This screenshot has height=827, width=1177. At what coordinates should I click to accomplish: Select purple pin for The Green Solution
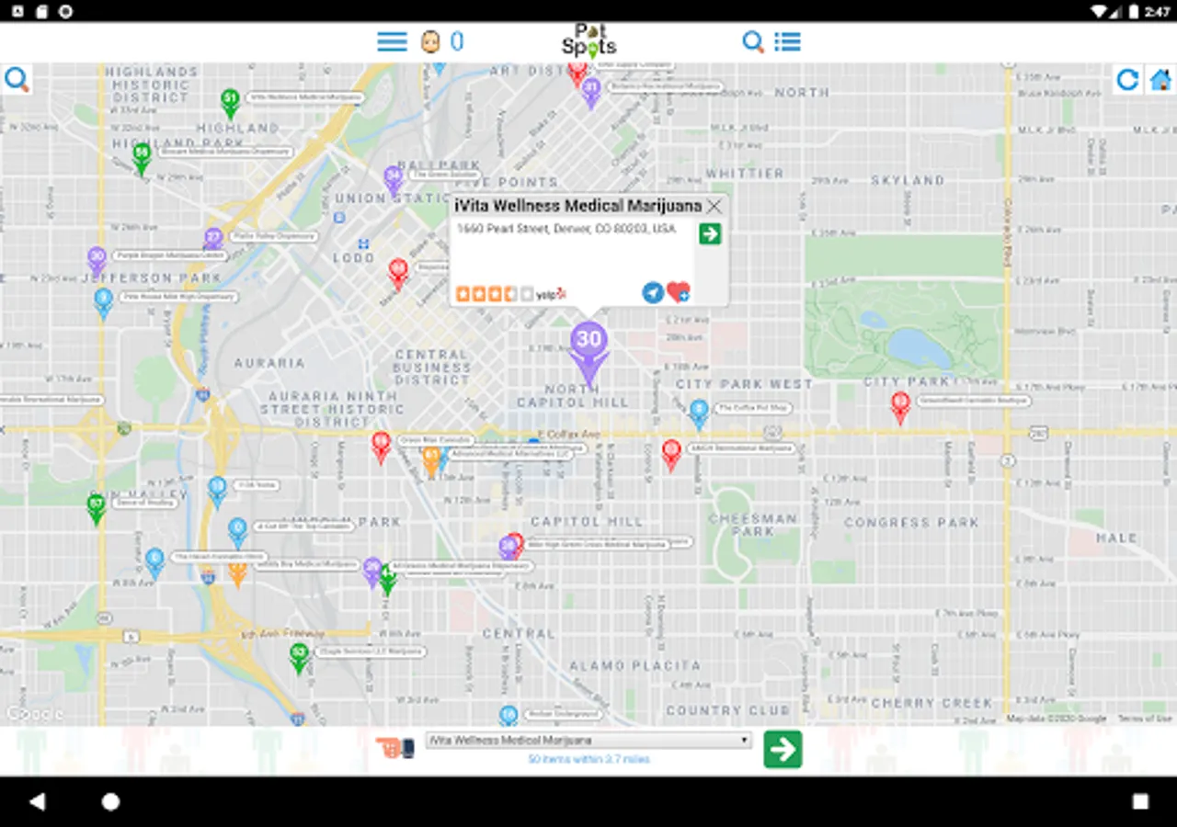[394, 180]
